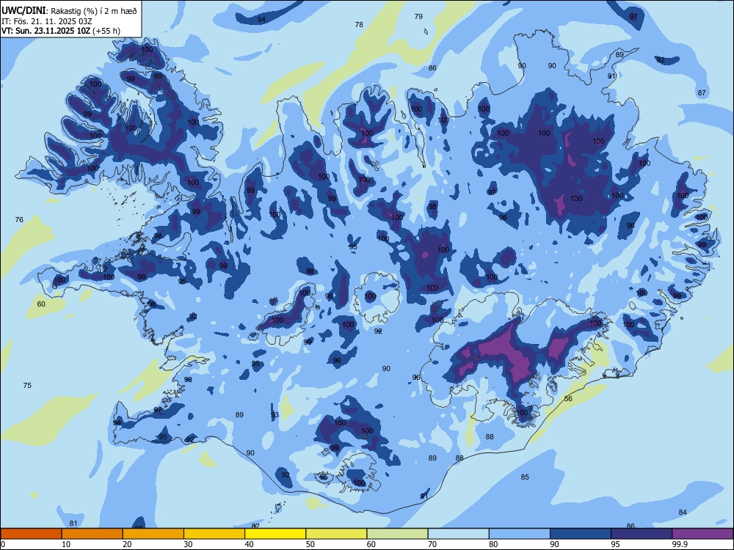Click the legend tick label "95"
The image size is (734, 550).
615,544
